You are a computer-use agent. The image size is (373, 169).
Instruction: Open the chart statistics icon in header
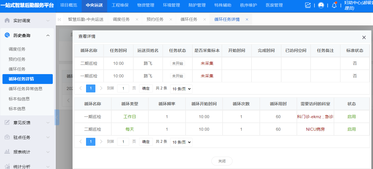(x=308, y=5)
